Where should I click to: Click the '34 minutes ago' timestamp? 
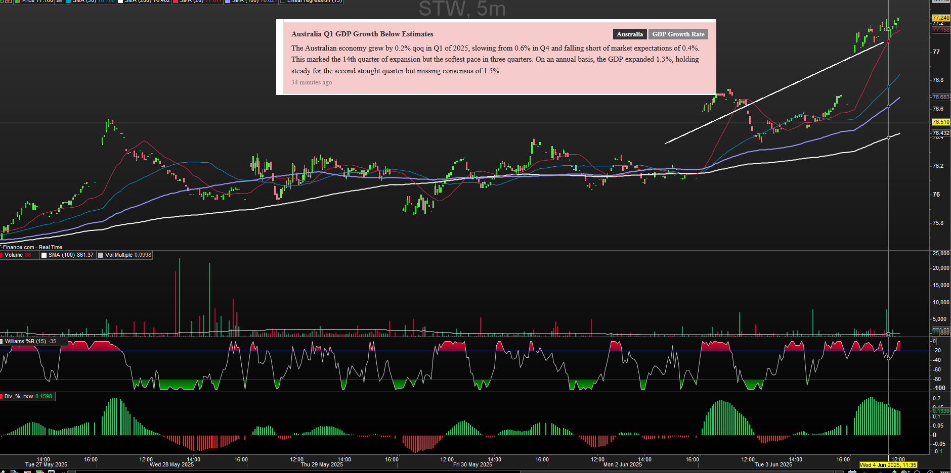coord(312,82)
